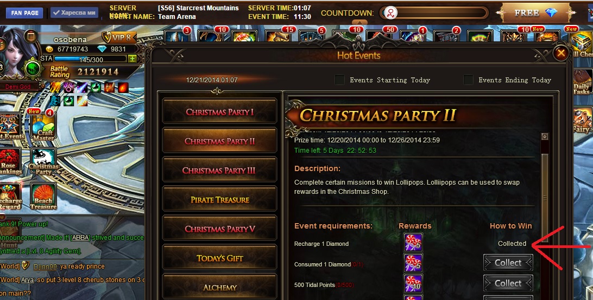
Task: Enable the Events Starting Today checkbox
Action: tap(339, 80)
